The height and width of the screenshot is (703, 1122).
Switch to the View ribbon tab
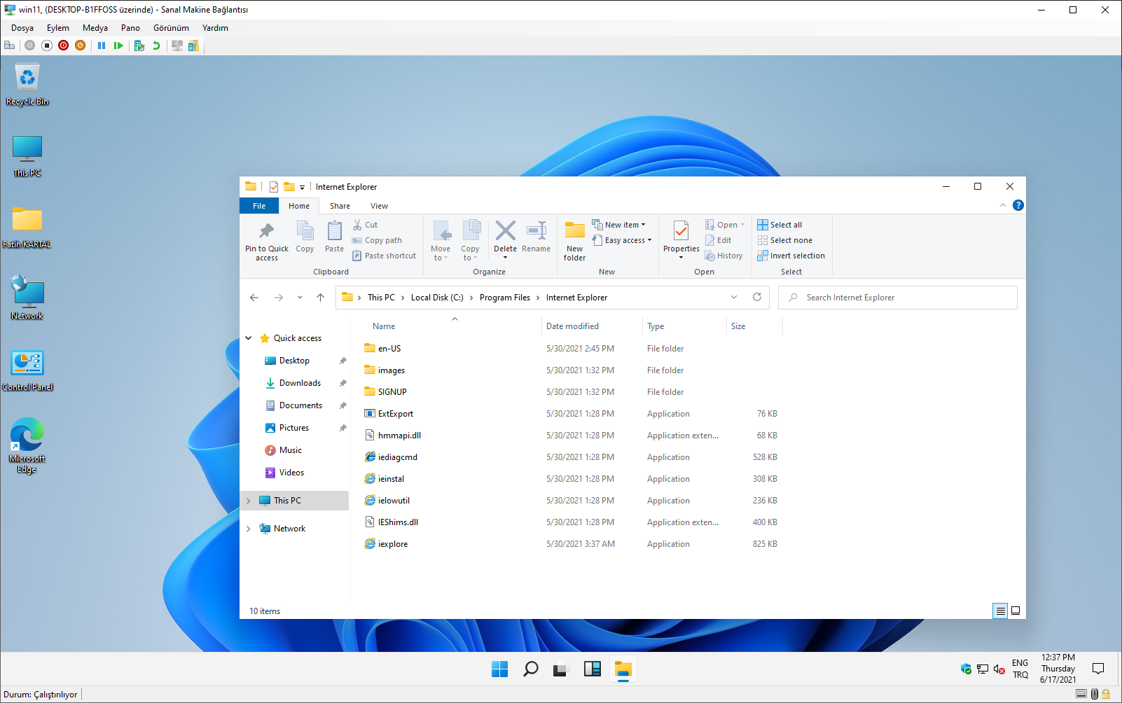380,206
